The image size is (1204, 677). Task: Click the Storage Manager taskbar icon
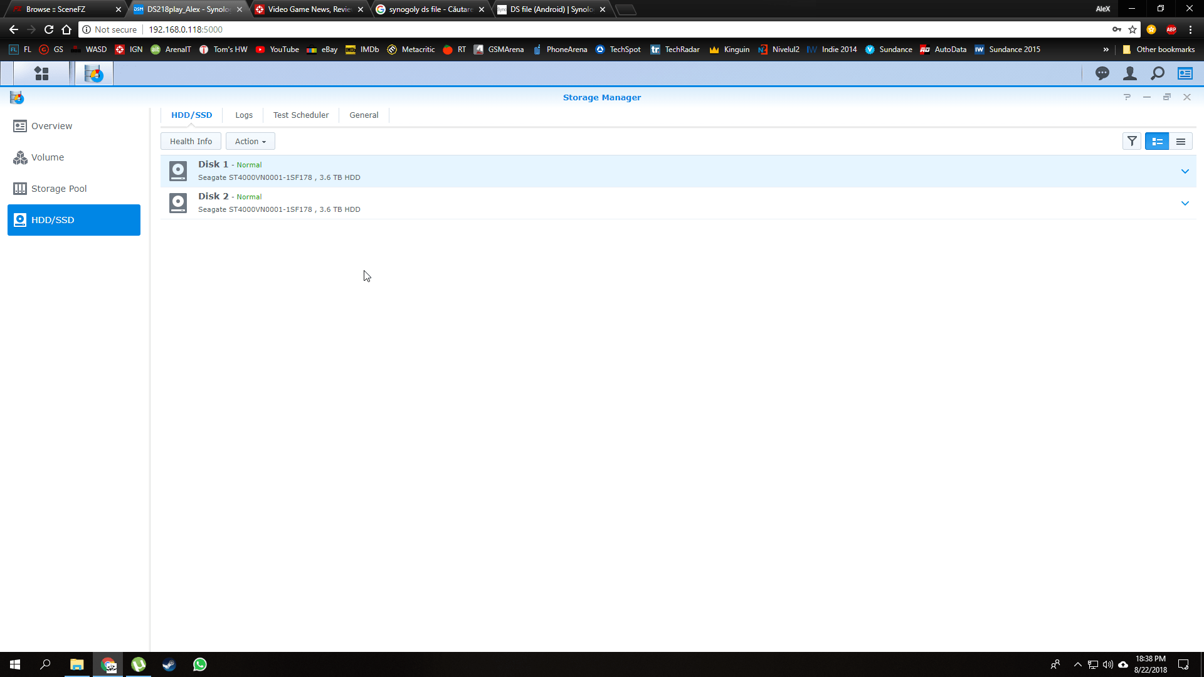[94, 74]
